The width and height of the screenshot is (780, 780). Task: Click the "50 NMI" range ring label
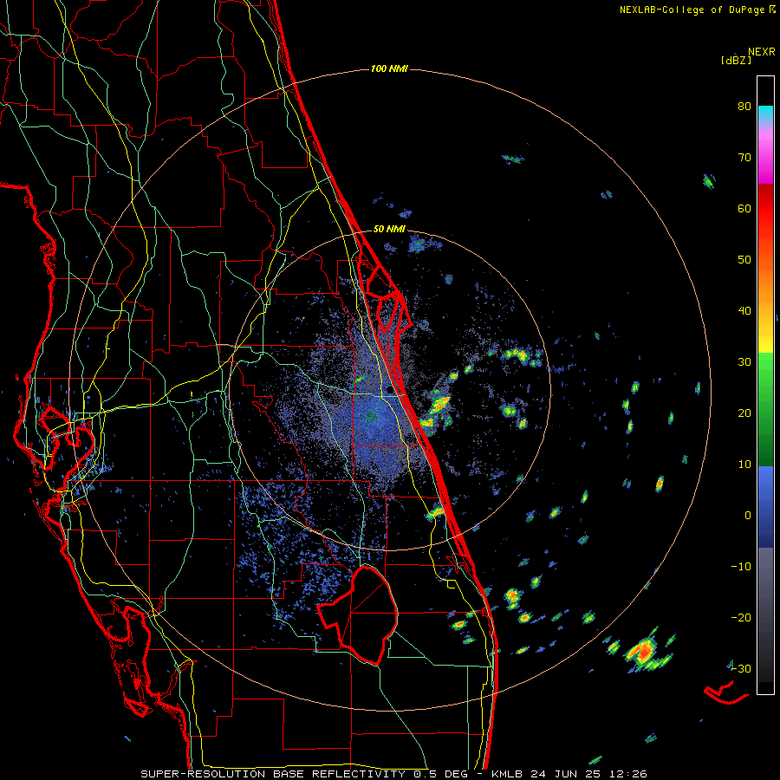(389, 230)
